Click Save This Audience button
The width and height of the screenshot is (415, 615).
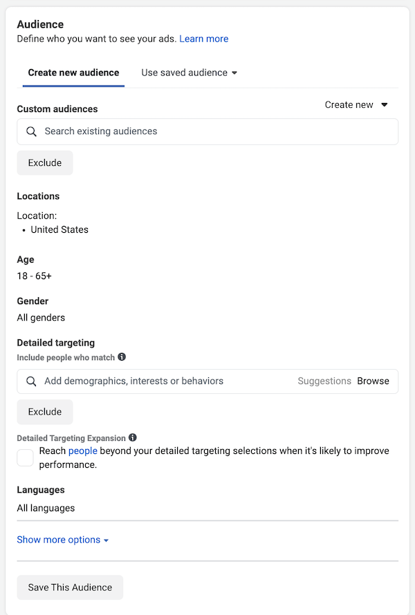(x=70, y=587)
